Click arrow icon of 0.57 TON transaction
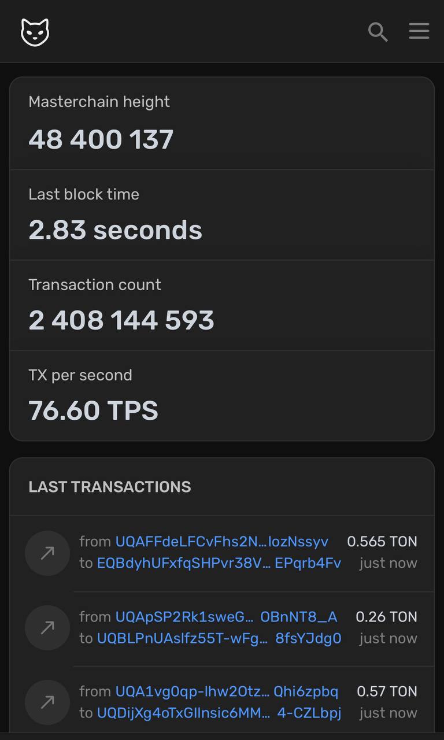Screen dimensions: 444x740 tap(47, 702)
